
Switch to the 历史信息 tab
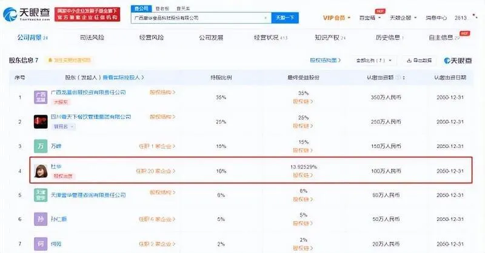390,38
